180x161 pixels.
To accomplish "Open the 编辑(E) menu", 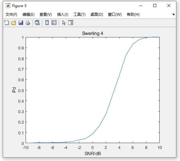I will coord(28,15).
